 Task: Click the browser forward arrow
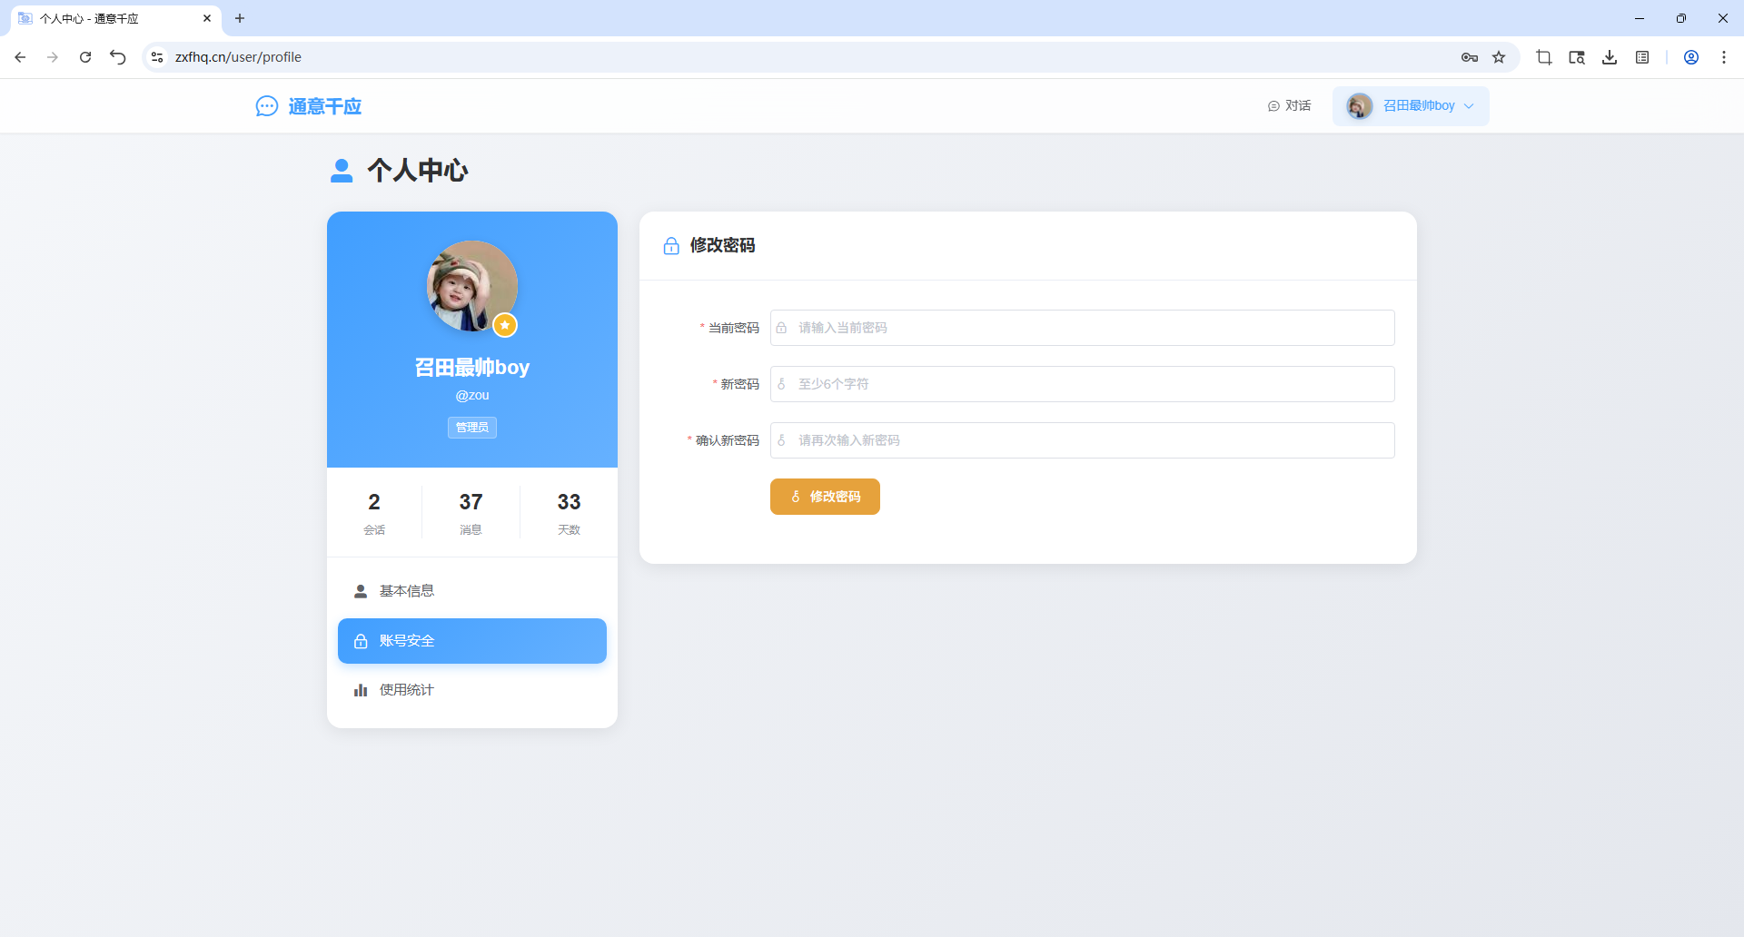tap(53, 57)
